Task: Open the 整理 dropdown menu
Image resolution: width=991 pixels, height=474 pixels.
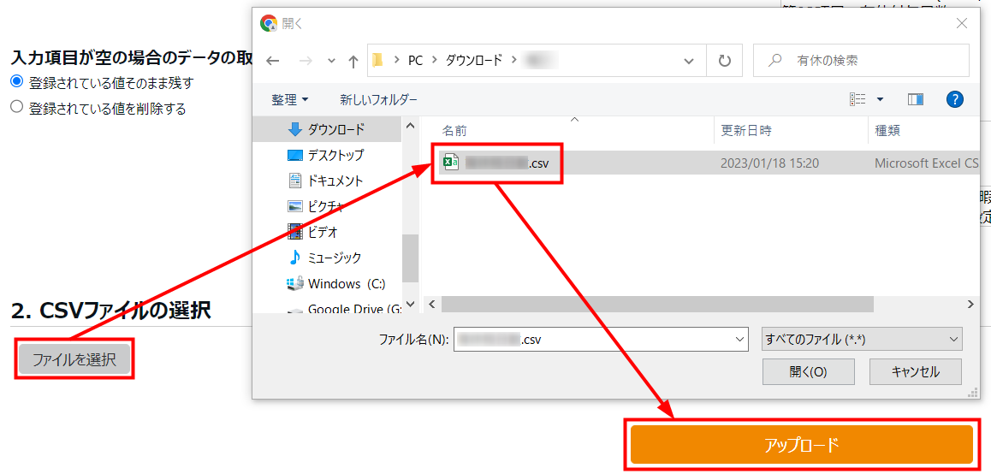Action: 290,99
